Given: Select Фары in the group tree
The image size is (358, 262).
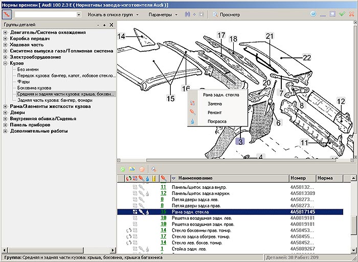Looking at the screenshot, I should click(24, 82).
